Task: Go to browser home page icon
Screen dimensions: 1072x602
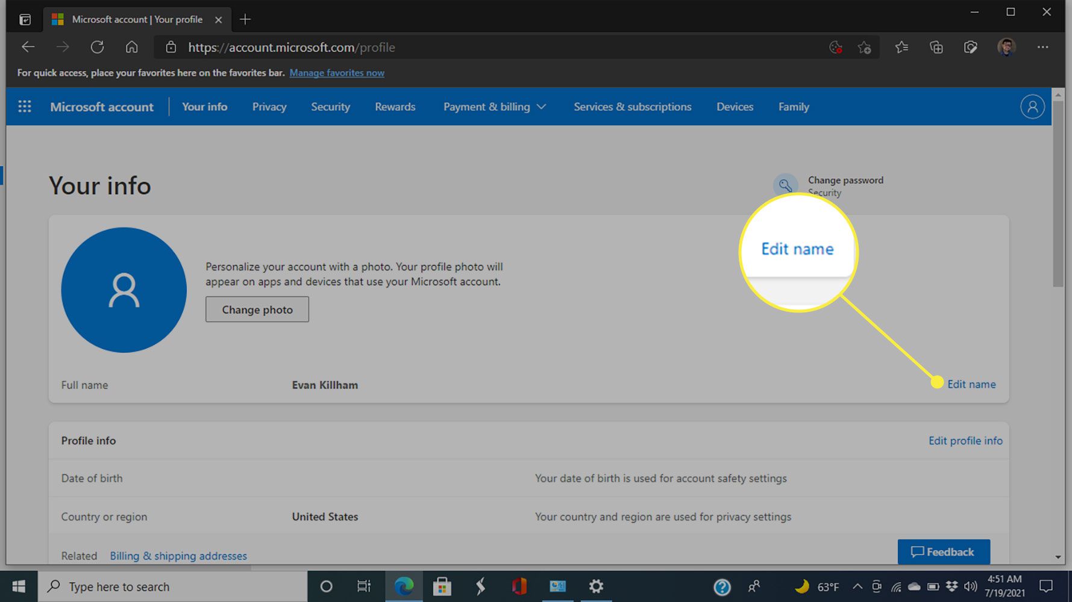Action: (x=132, y=47)
